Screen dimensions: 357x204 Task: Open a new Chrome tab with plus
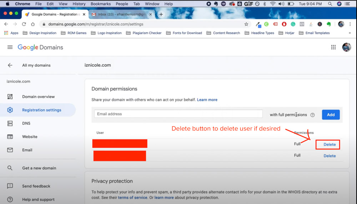[161, 14]
